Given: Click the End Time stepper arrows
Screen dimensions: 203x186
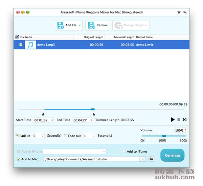Looking at the screenshot, I should pos(91,120).
